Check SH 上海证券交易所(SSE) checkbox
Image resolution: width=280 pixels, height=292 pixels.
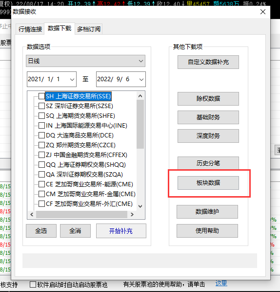tap(41, 96)
